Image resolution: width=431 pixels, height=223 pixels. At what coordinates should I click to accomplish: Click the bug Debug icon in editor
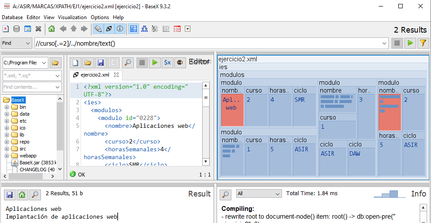pyautogui.click(x=180, y=63)
